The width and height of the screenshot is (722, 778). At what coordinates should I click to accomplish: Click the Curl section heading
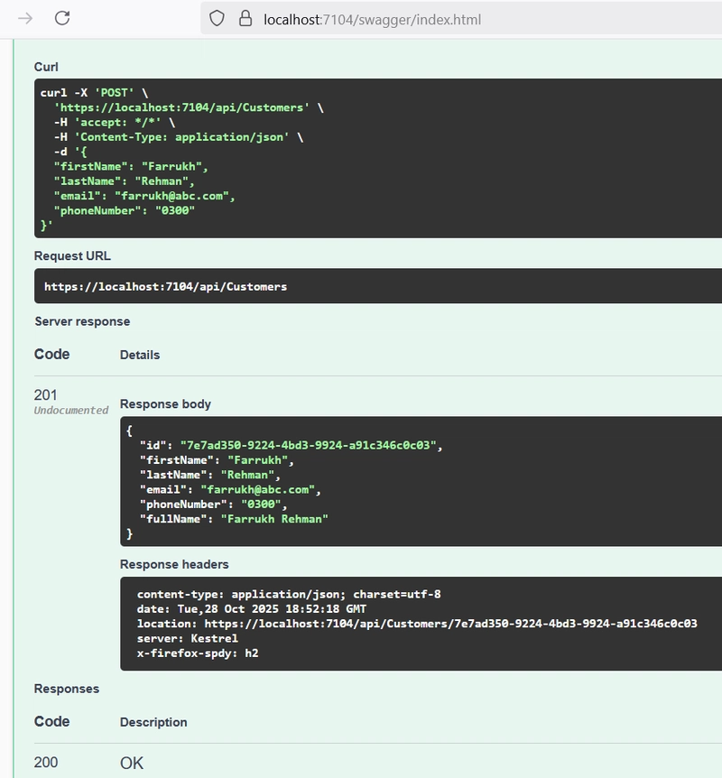tap(46, 67)
